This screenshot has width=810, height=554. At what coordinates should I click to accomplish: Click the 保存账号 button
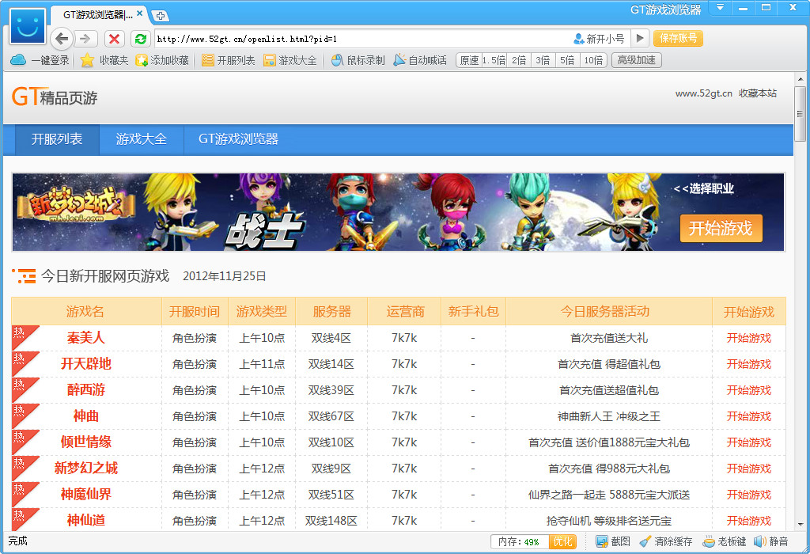(x=678, y=38)
